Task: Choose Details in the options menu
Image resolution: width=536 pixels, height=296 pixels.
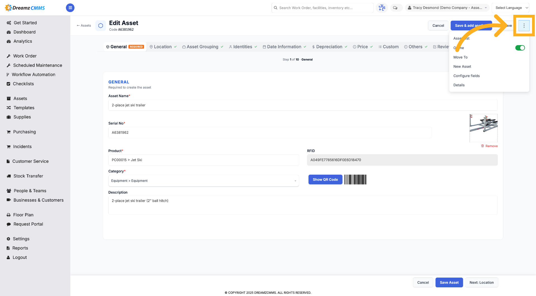Action: [459, 85]
